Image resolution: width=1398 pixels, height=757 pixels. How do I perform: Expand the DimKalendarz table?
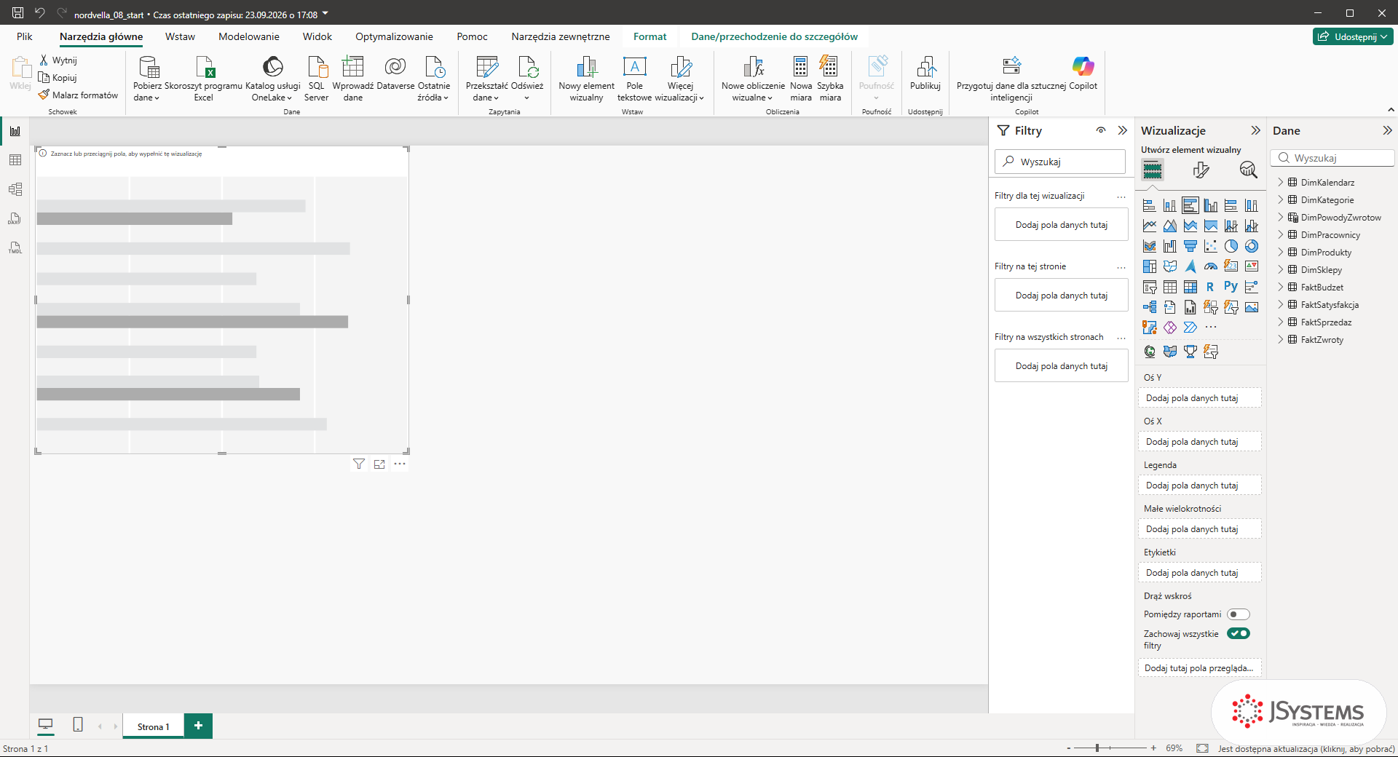click(1281, 182)
